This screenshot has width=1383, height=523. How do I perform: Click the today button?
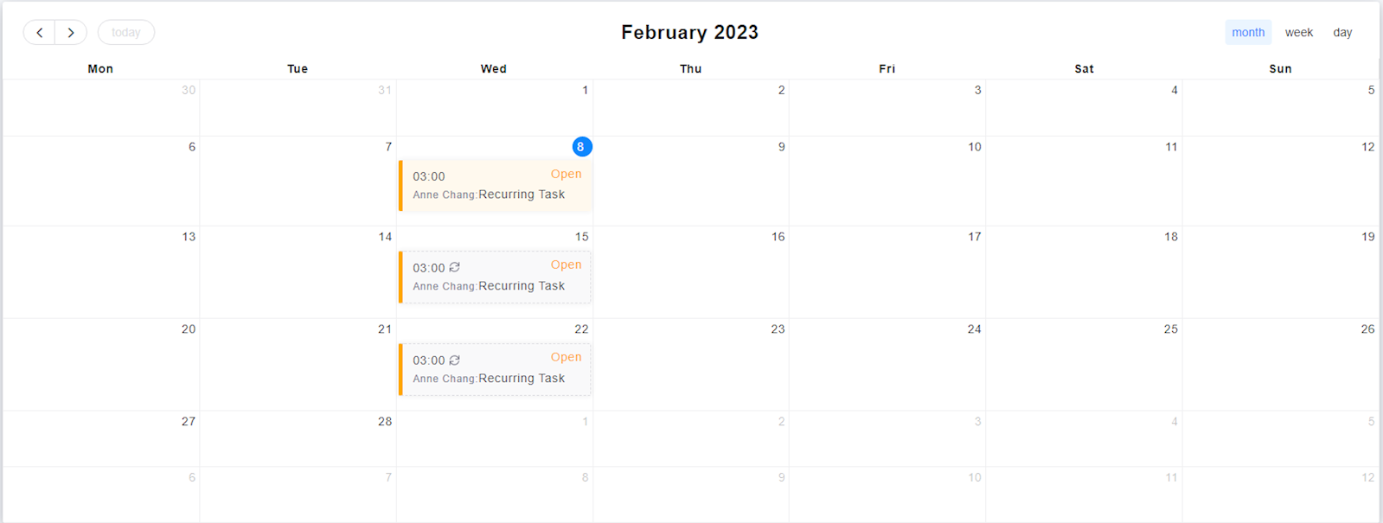tap(126, 33)
